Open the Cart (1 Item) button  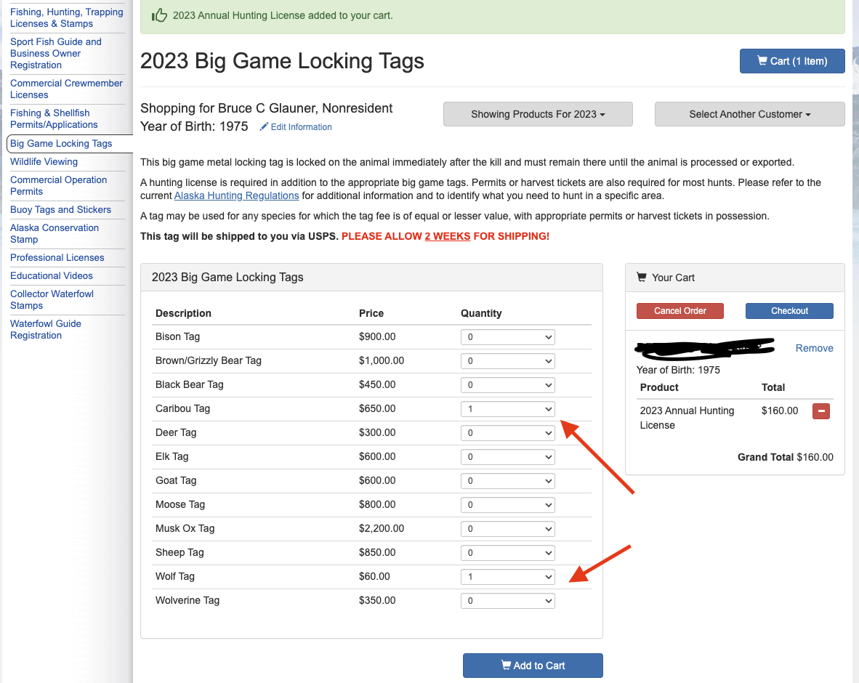[x=792, y=61]
